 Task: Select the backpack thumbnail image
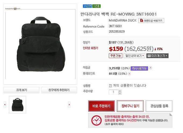pyautogui.click(x=17, y=105)
